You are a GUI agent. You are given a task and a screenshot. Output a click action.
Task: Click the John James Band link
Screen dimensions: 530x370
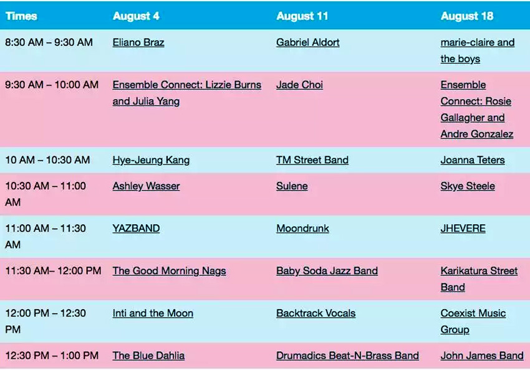[482, 356]
